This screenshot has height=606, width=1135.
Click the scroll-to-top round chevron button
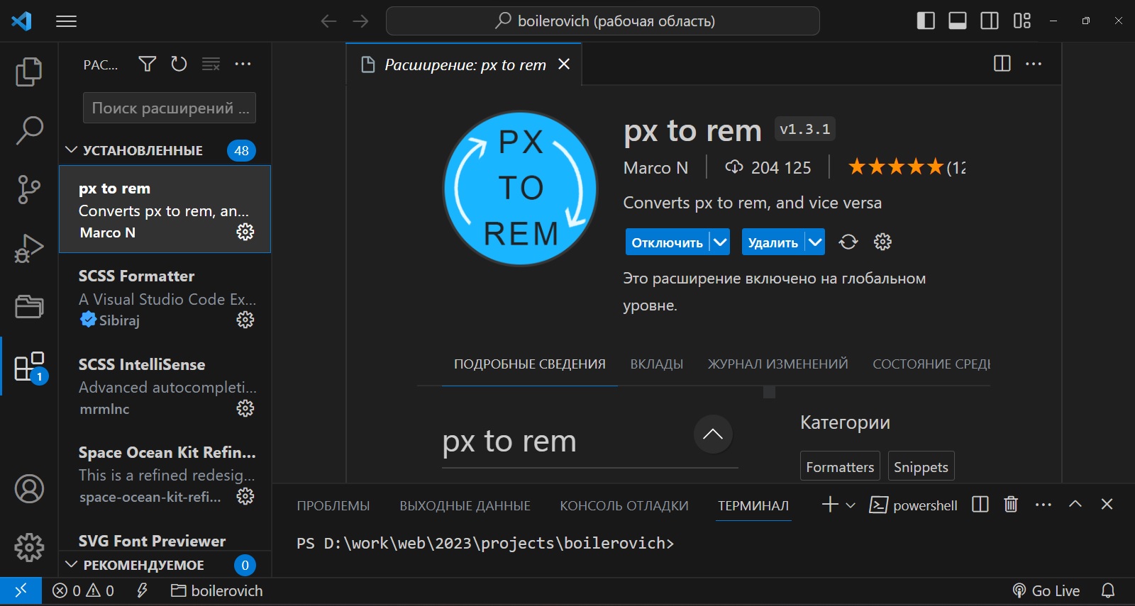point(713,434)
